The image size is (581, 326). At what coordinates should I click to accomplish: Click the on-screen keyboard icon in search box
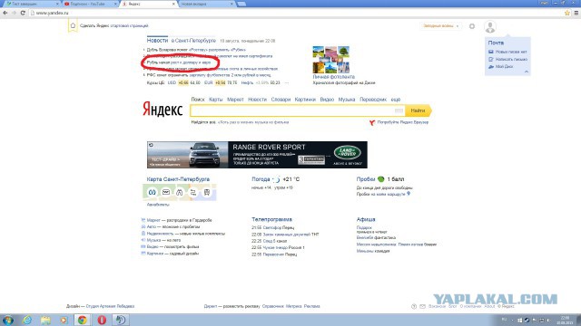coord(399,110)
